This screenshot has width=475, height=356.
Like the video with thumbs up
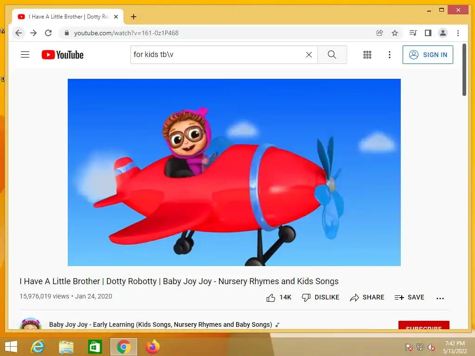pyautogui.click(x=279, y=298)
